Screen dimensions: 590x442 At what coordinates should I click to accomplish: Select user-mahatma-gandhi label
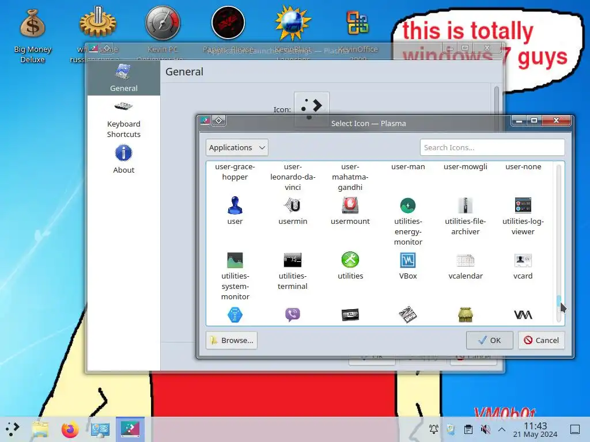(x=350, y=177)
